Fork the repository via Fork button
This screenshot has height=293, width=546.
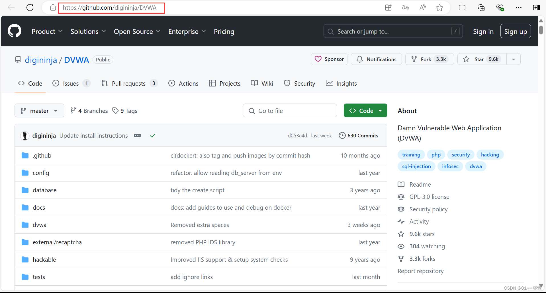pos(430,59)
